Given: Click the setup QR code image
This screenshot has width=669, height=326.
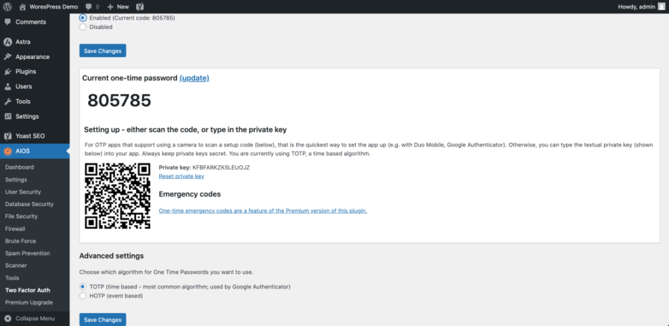Looking at the screenshot, I should (x=118, y=197).
